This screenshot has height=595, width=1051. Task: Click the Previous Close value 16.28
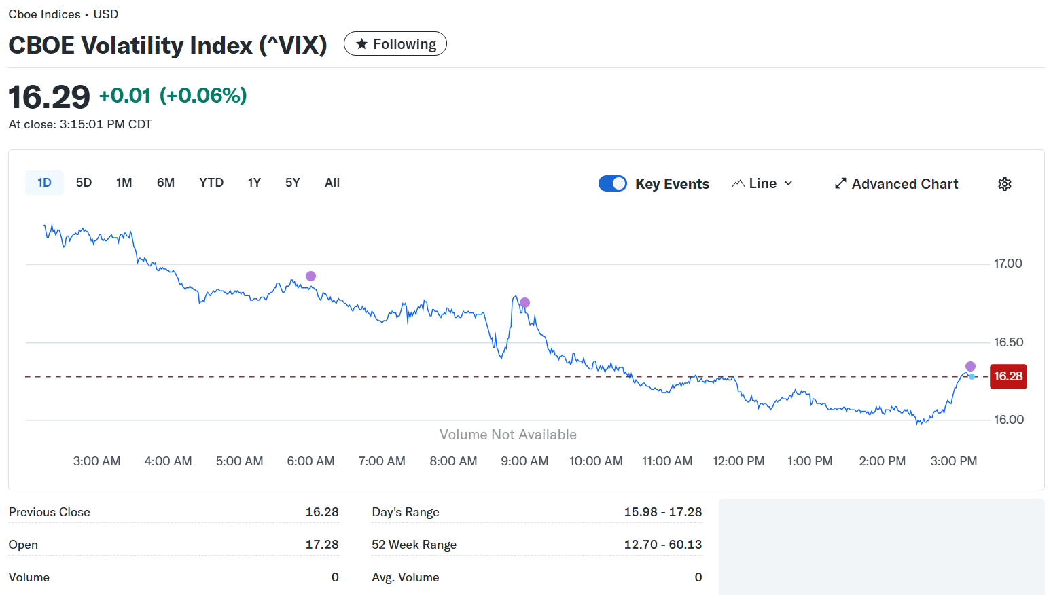(322, 512)
